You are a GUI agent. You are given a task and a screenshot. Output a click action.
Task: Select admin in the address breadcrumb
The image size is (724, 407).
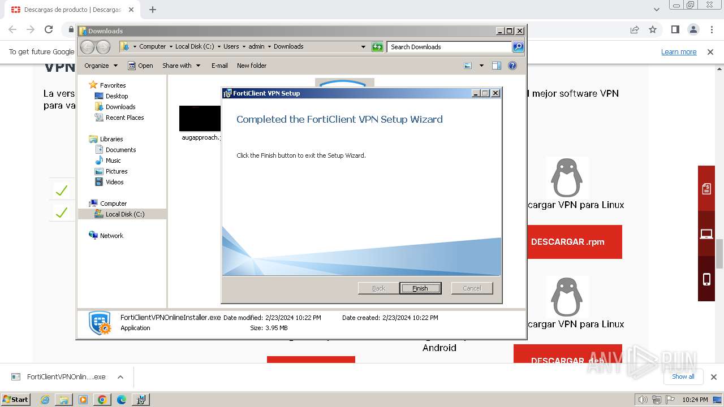click(256, 46)
